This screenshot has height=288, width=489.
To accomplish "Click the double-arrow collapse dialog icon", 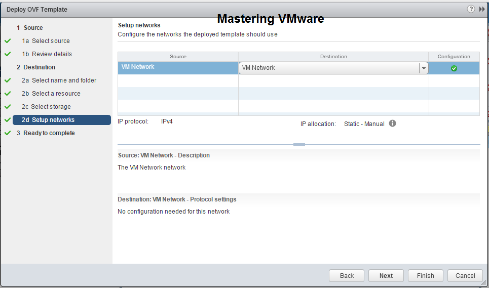I will (x=482, y=9).
